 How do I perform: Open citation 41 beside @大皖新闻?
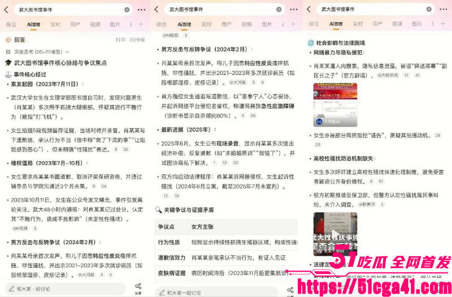coord(417,75)
